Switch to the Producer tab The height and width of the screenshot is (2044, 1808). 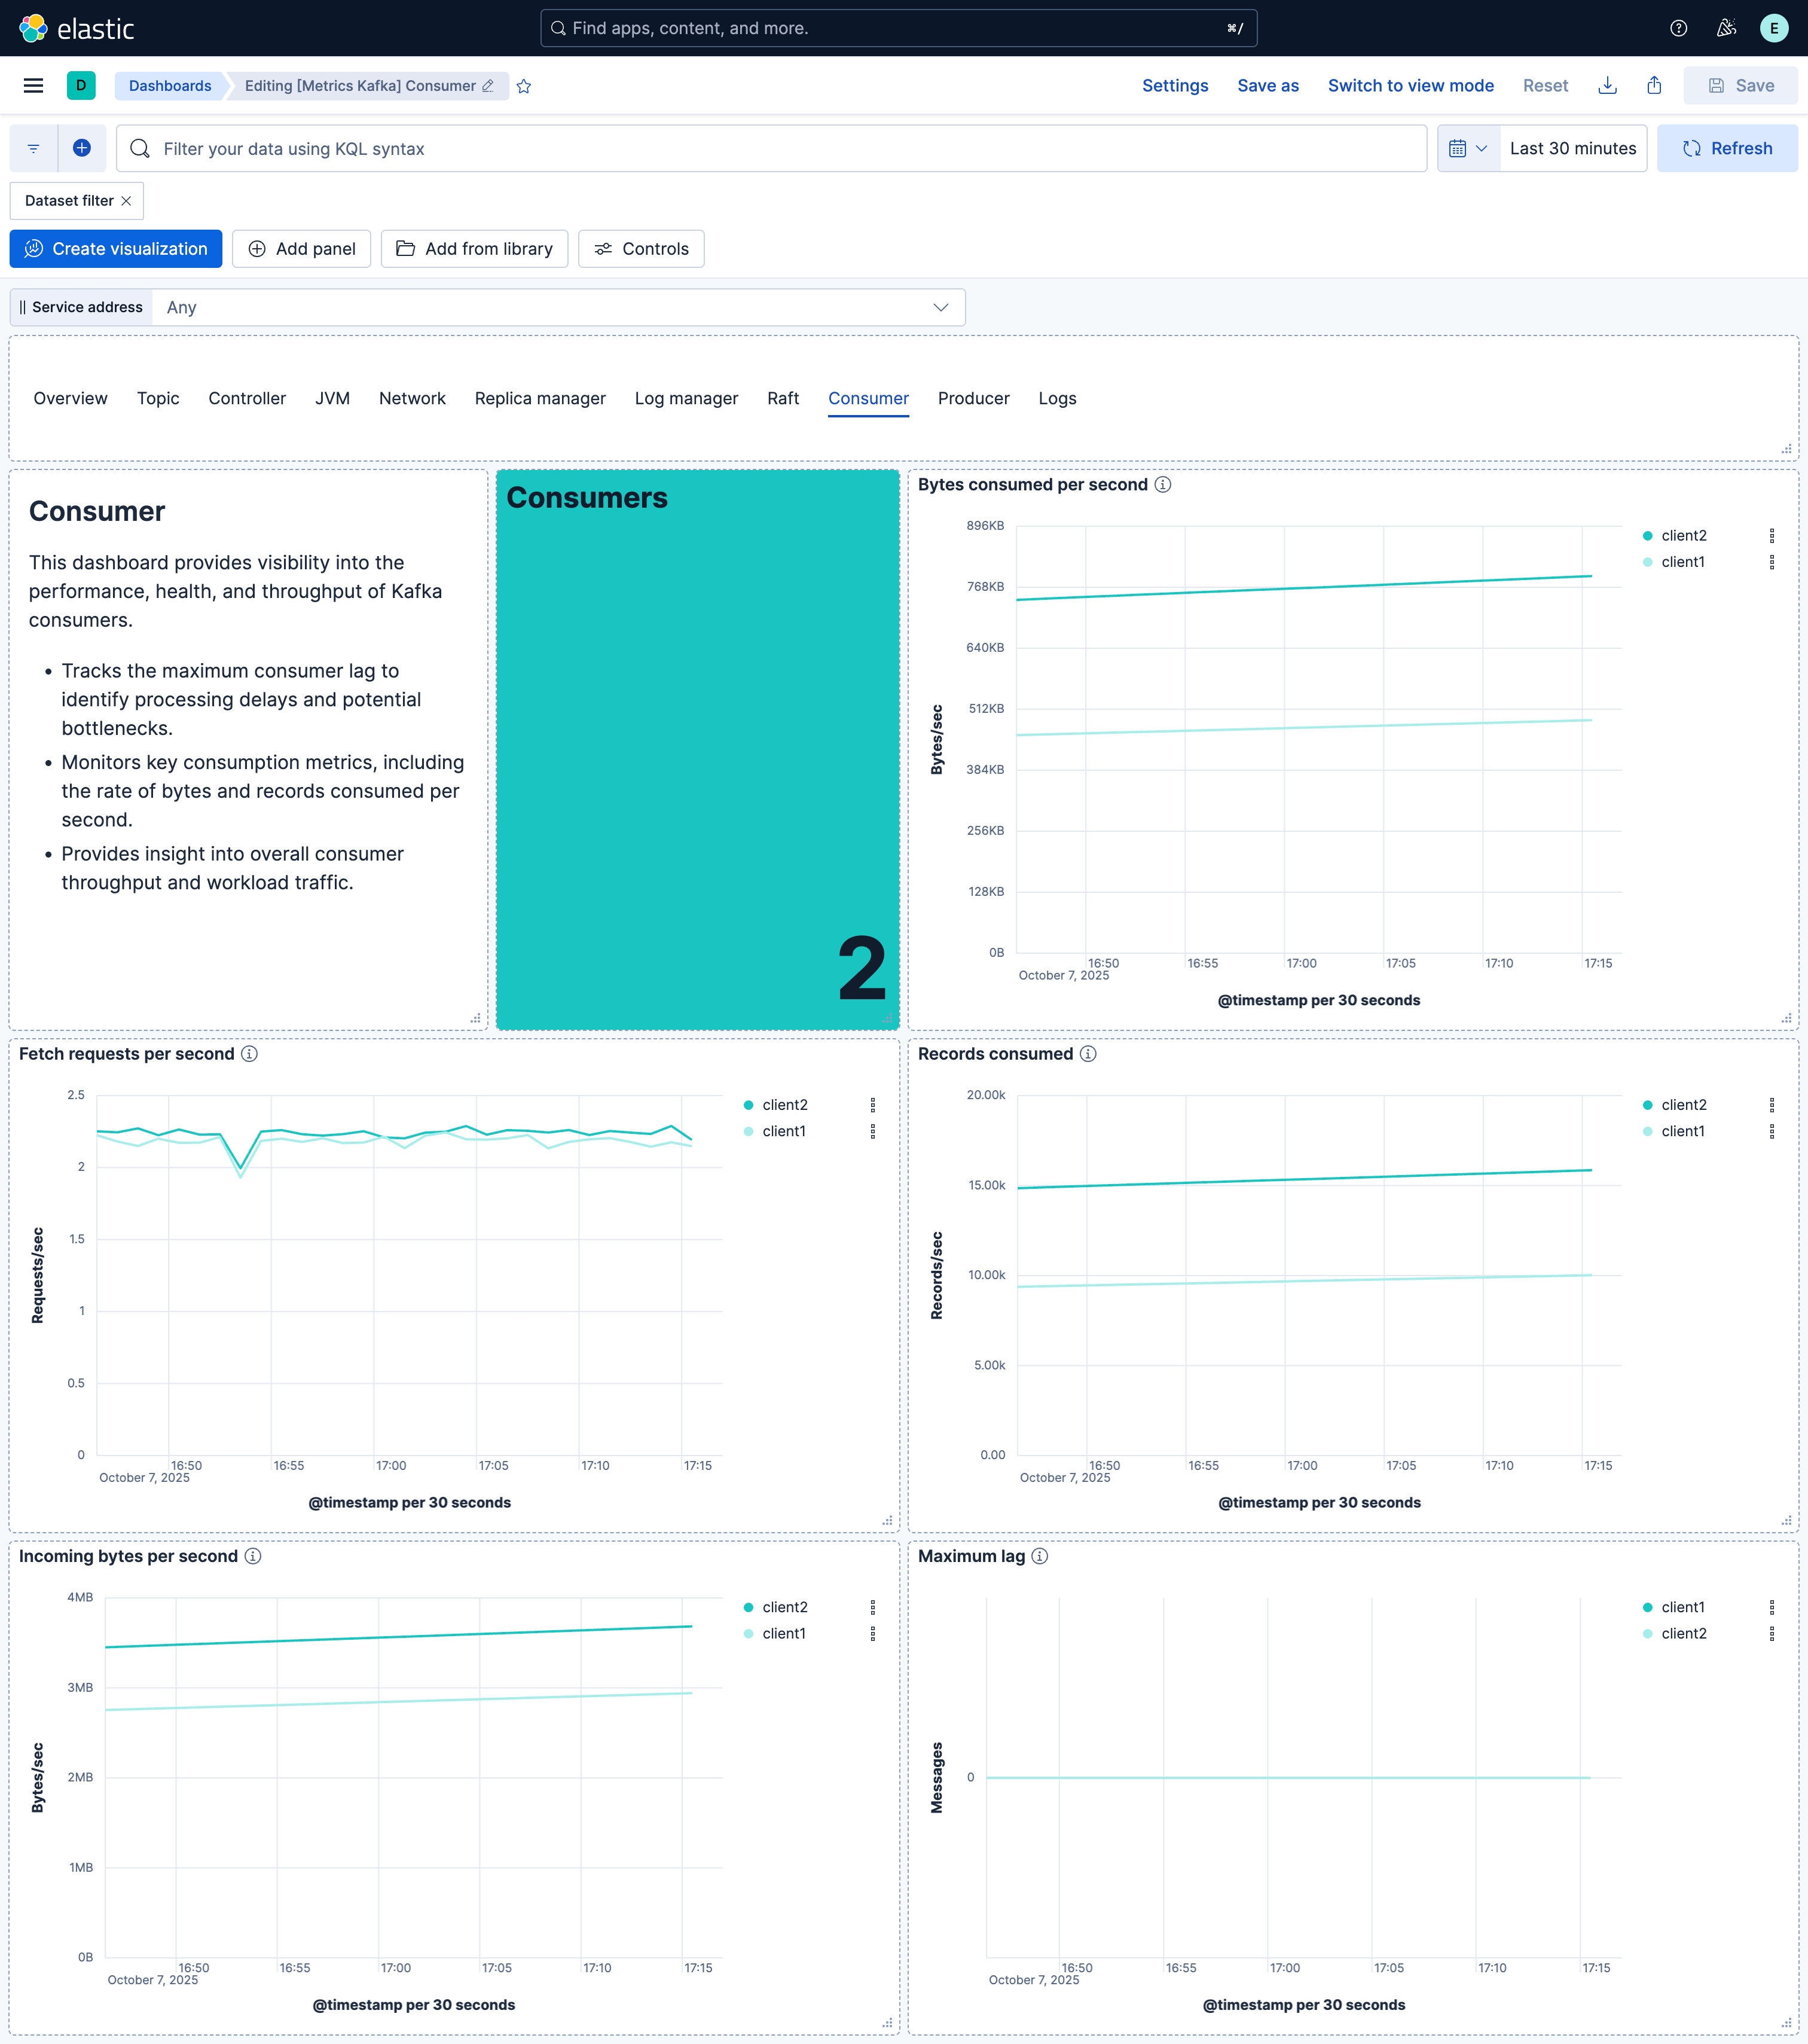tap(973, 398)
